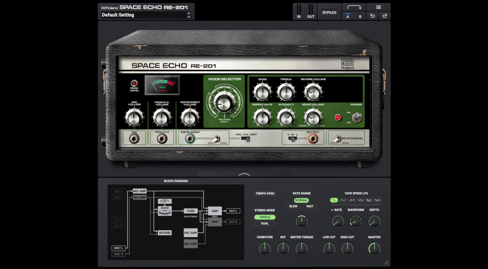Click the REVERB block in diagram
The width and height of the screenshot is (488, 269).
click(164, 233)
